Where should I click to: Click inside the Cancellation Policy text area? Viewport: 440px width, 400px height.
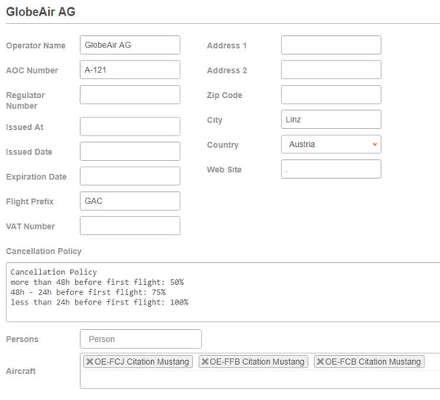[223, 292]
